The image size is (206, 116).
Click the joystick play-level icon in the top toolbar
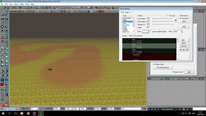tap(113, 8)
